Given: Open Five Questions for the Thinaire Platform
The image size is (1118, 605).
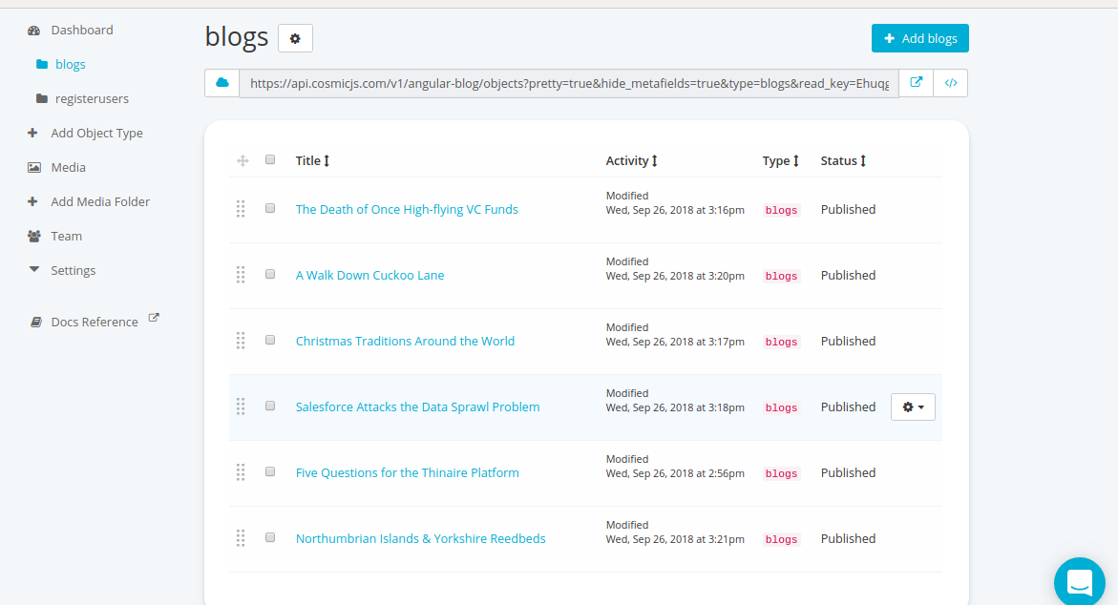Looking at the screenshot, I should point(407,472).
